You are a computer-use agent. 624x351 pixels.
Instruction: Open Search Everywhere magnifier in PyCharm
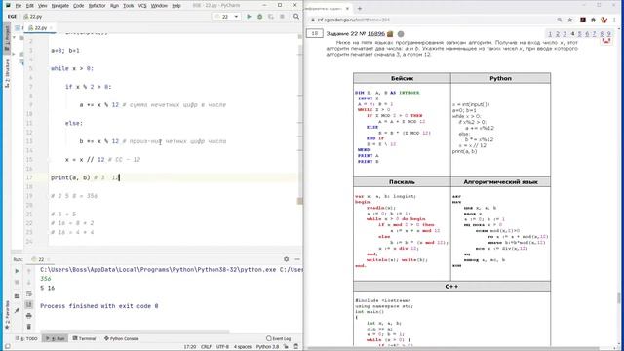coord(296,17)
